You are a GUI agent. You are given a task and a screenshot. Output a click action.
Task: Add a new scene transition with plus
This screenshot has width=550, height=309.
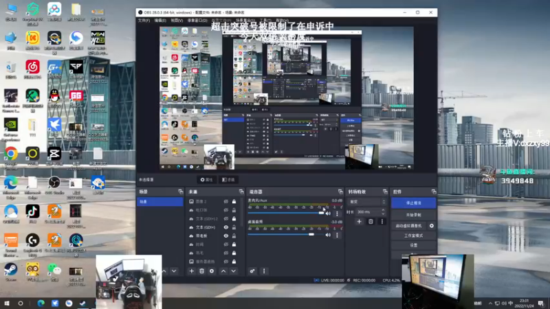[x=359, y=221]
